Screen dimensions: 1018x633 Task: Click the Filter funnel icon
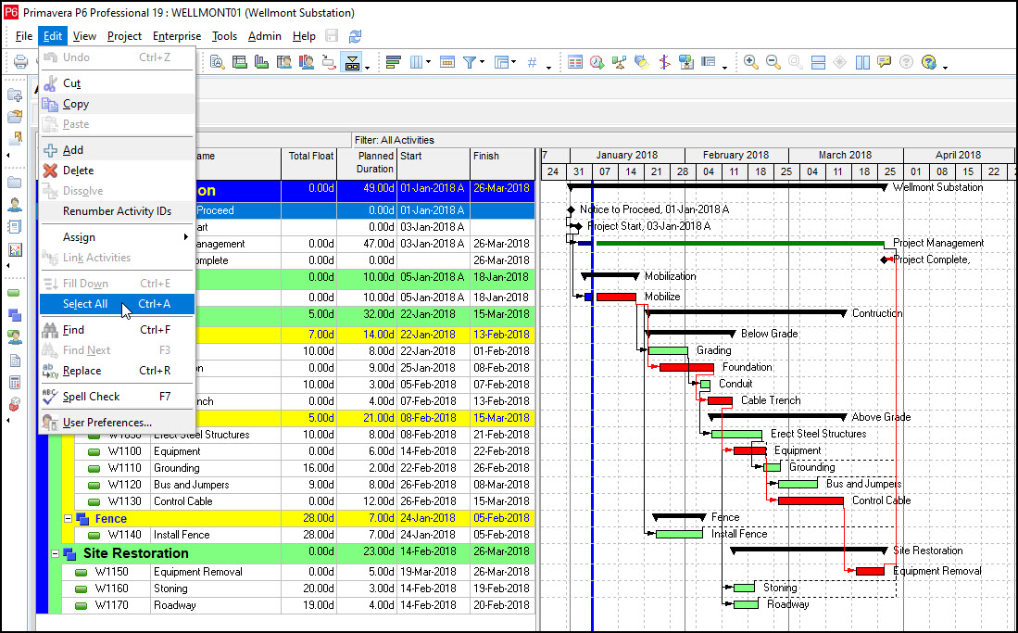[x=469, y=62]
